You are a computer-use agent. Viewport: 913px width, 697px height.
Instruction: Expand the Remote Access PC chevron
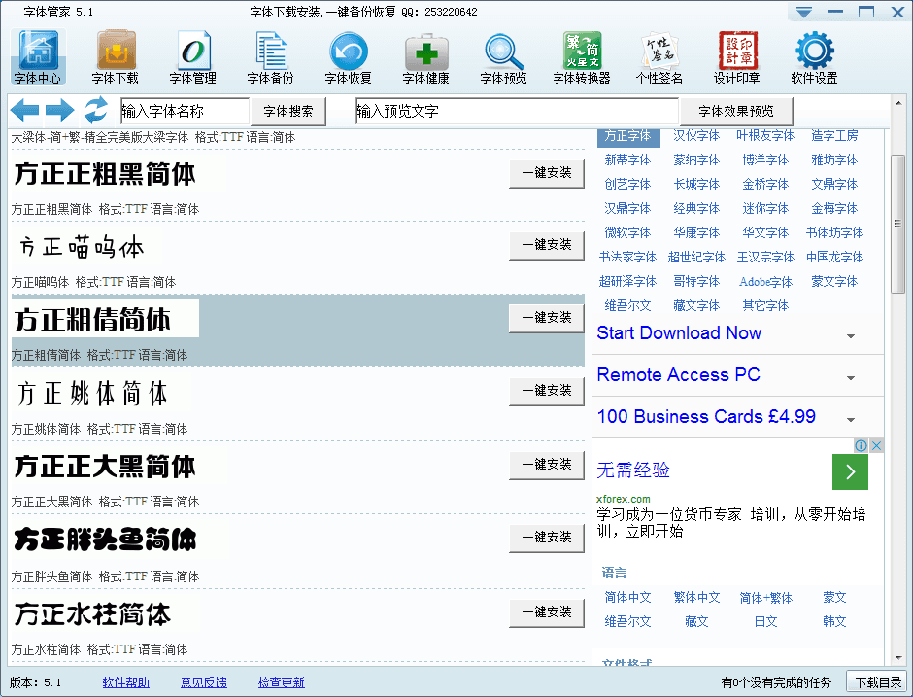pos(851,378)
